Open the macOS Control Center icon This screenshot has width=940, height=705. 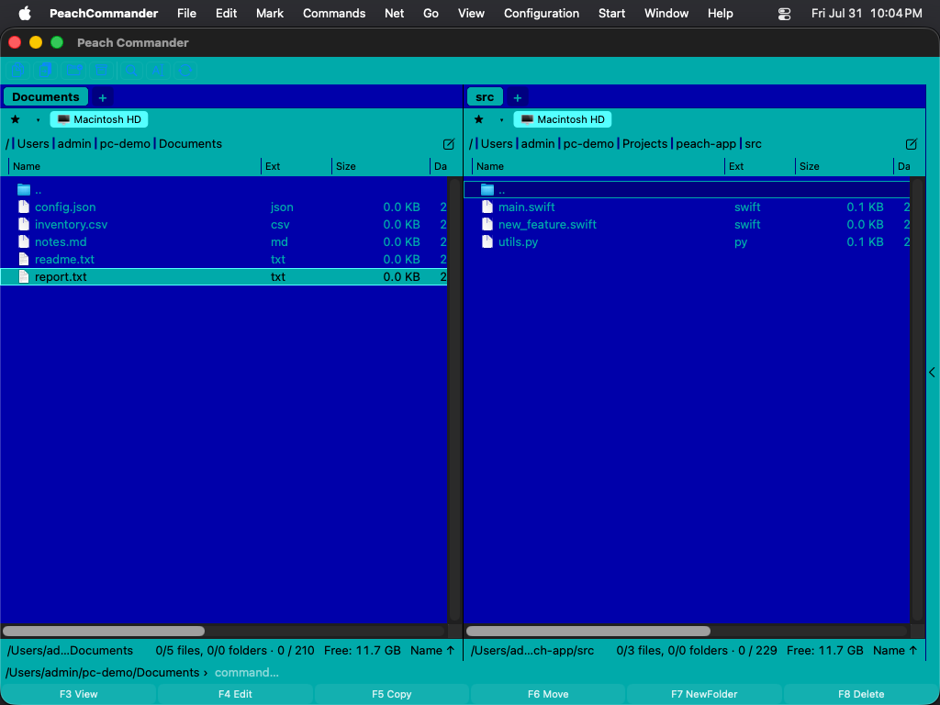(784, 13)
